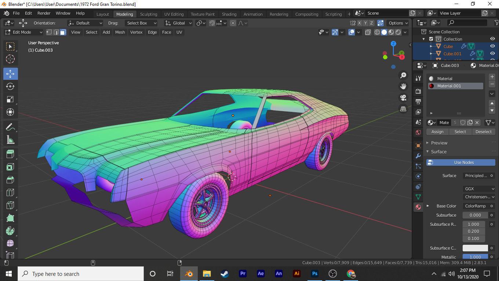Open the Drag Select Box dropdown

(x=141, y=23)
